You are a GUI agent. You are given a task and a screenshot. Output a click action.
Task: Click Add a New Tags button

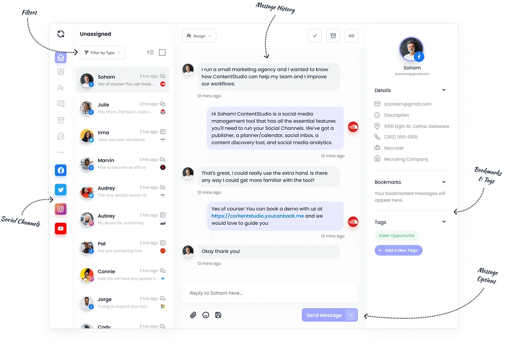398,250
